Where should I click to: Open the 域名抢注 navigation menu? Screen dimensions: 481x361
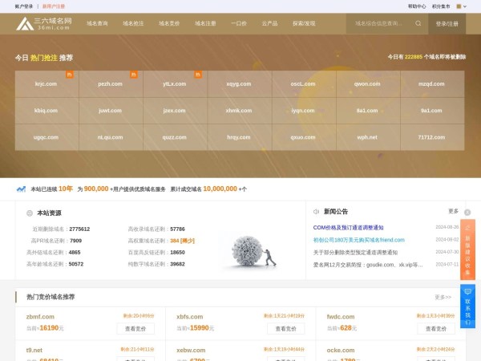pyautogui.click(x=134, y=24)
